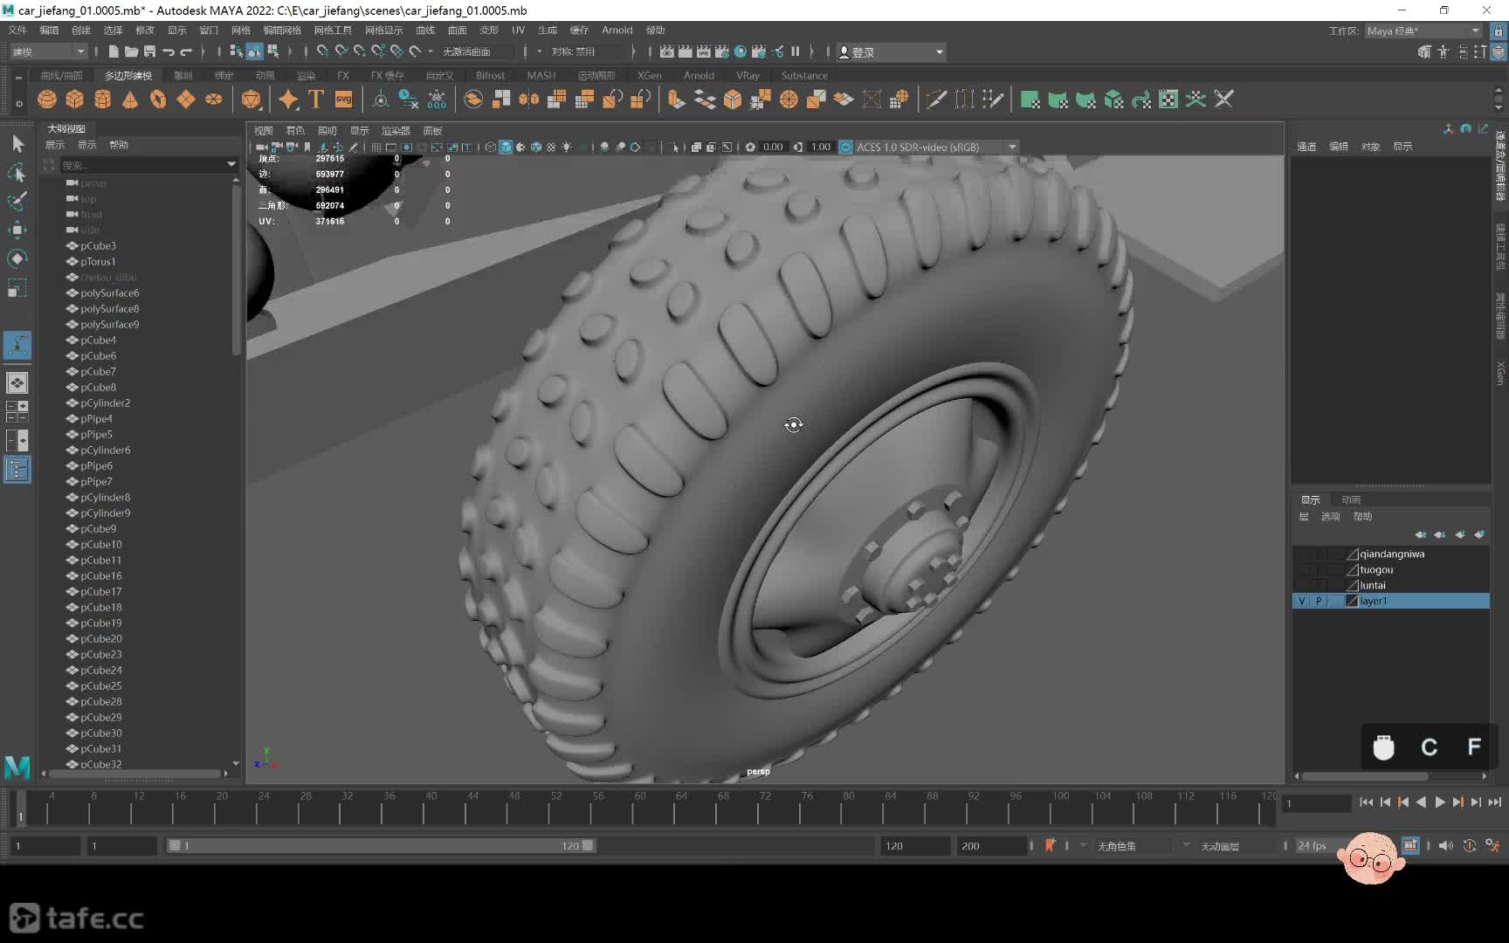Click the current frame input field
1509x943 pixels.
coord(1316,803)
